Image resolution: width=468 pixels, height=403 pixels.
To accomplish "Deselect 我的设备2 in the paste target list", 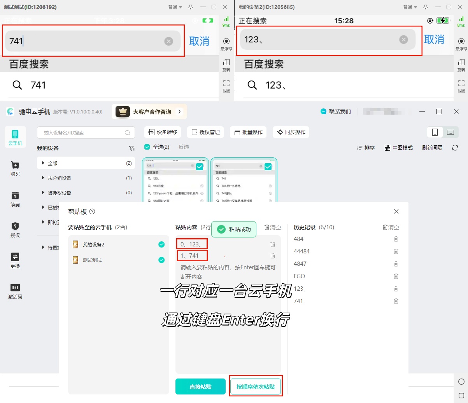I will pos(161,244).
